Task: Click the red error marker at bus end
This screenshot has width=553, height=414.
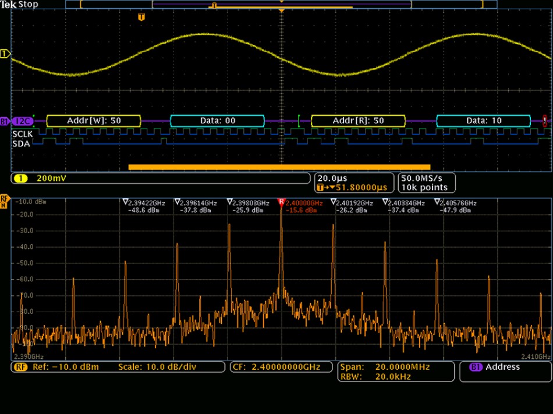Action: pyautogui.click(x=545, y=121)
